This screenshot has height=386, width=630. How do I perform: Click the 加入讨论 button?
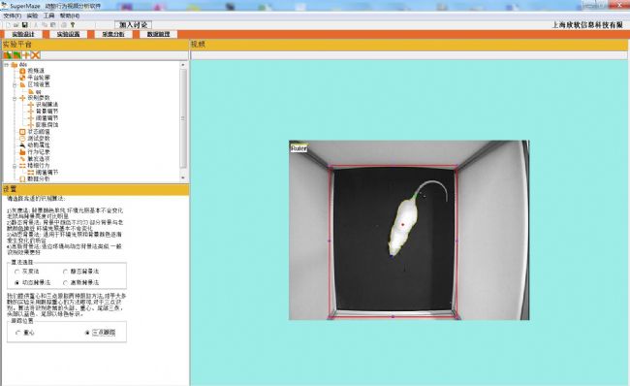pos(134,25)
